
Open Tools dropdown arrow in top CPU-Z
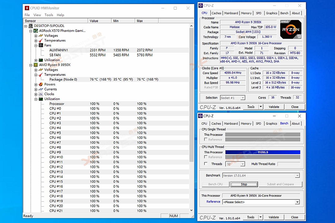(261, 107)
